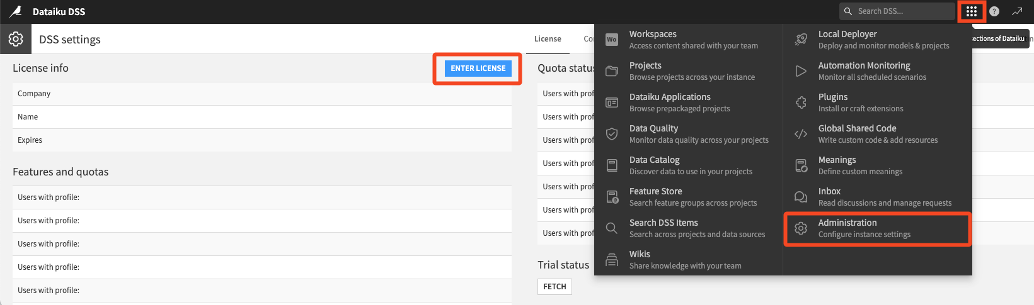Switch to the License tab
This screenshot has height=305, width=1034.
(548, 39)
